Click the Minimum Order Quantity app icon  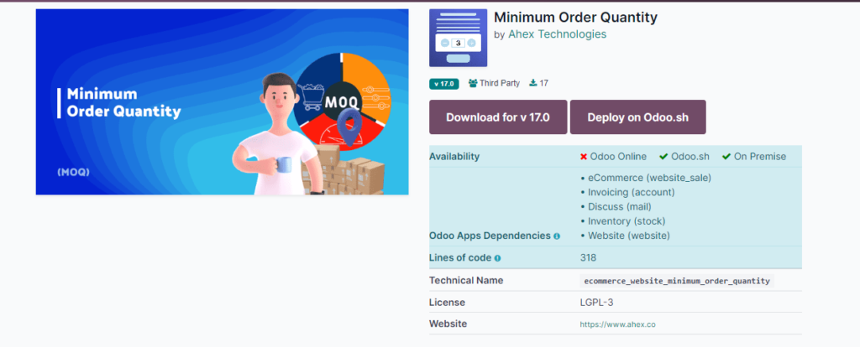pos(458,38)
